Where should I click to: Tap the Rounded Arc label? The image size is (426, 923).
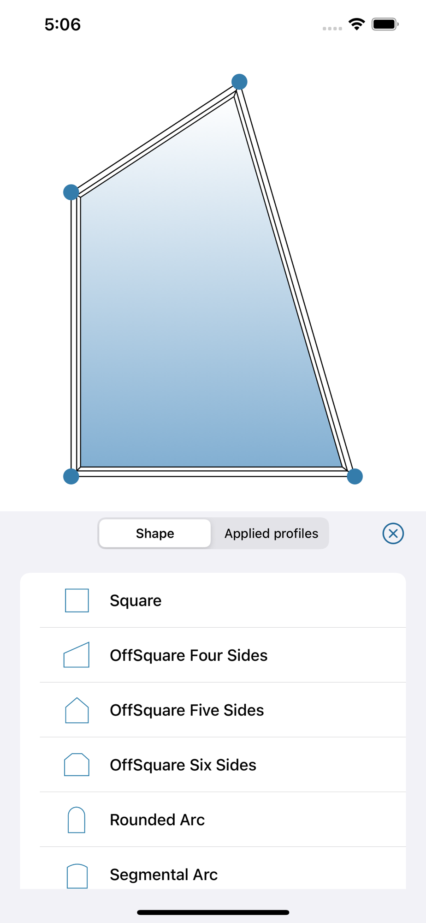(157, 820)
